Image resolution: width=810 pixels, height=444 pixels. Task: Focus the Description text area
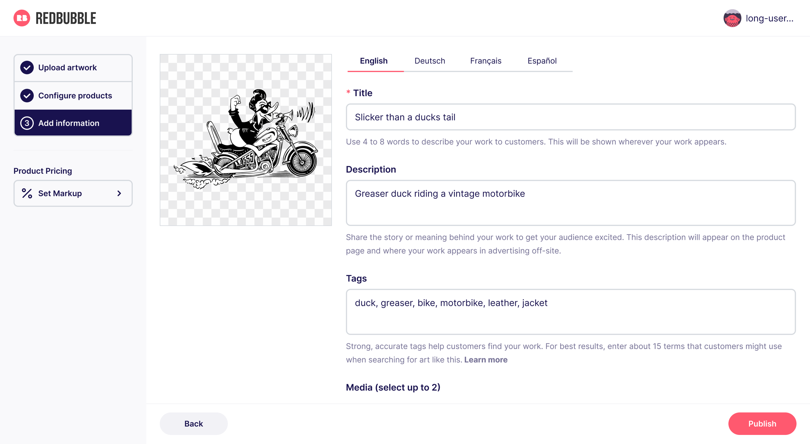(570, 203)
